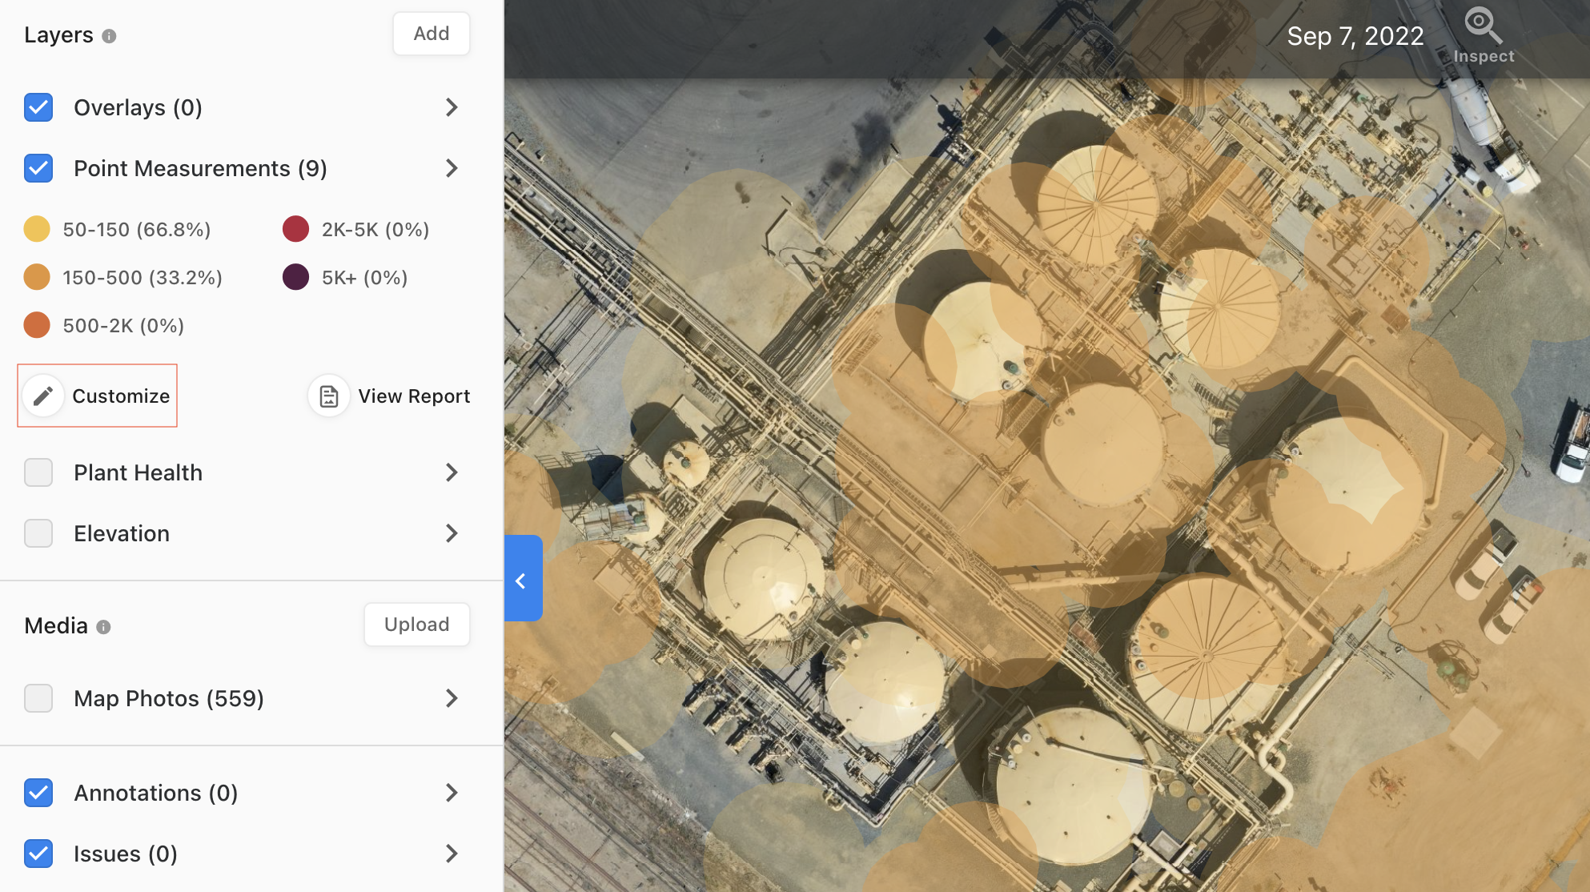
Task: Open the View Report link
Action: (414, 396)
